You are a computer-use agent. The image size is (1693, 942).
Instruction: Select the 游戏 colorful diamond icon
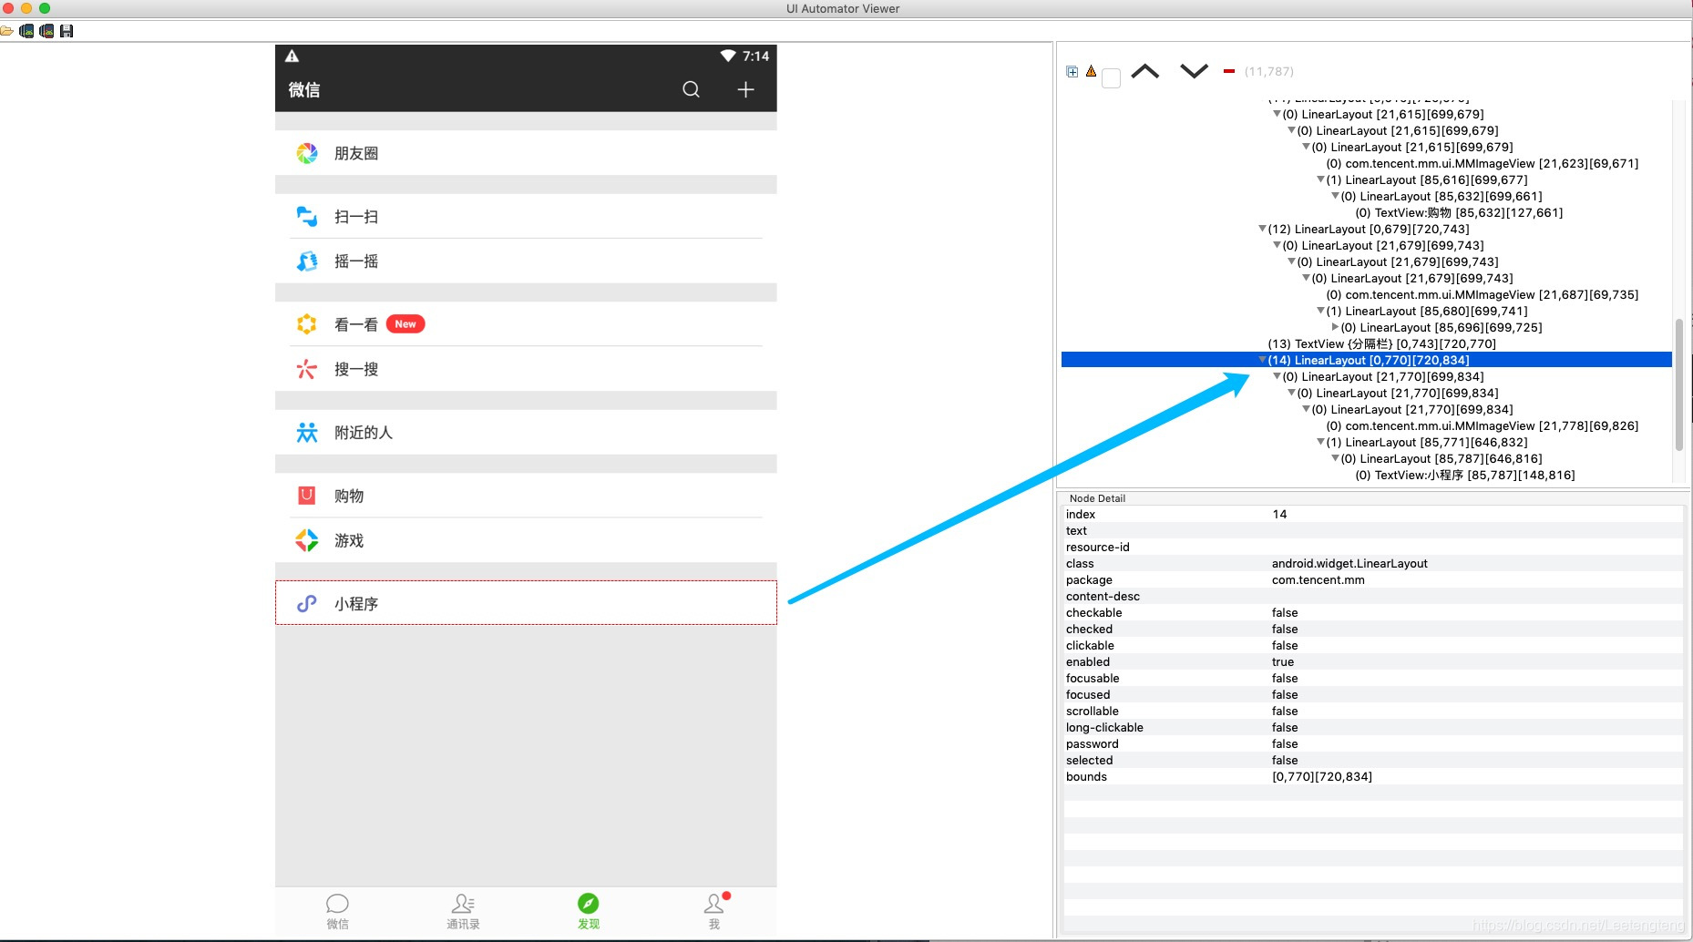click(x=307, y=540)
